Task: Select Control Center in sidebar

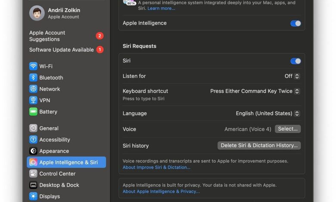Action: [66, 173]
